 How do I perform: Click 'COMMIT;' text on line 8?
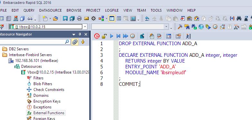tap(129, 84)
